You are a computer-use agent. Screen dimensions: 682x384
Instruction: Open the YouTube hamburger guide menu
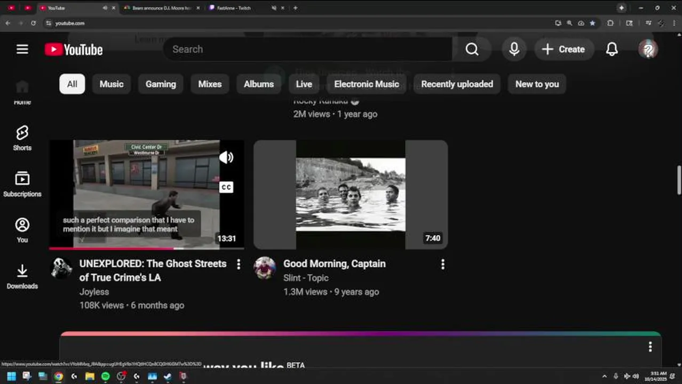[x=22, y=49]
